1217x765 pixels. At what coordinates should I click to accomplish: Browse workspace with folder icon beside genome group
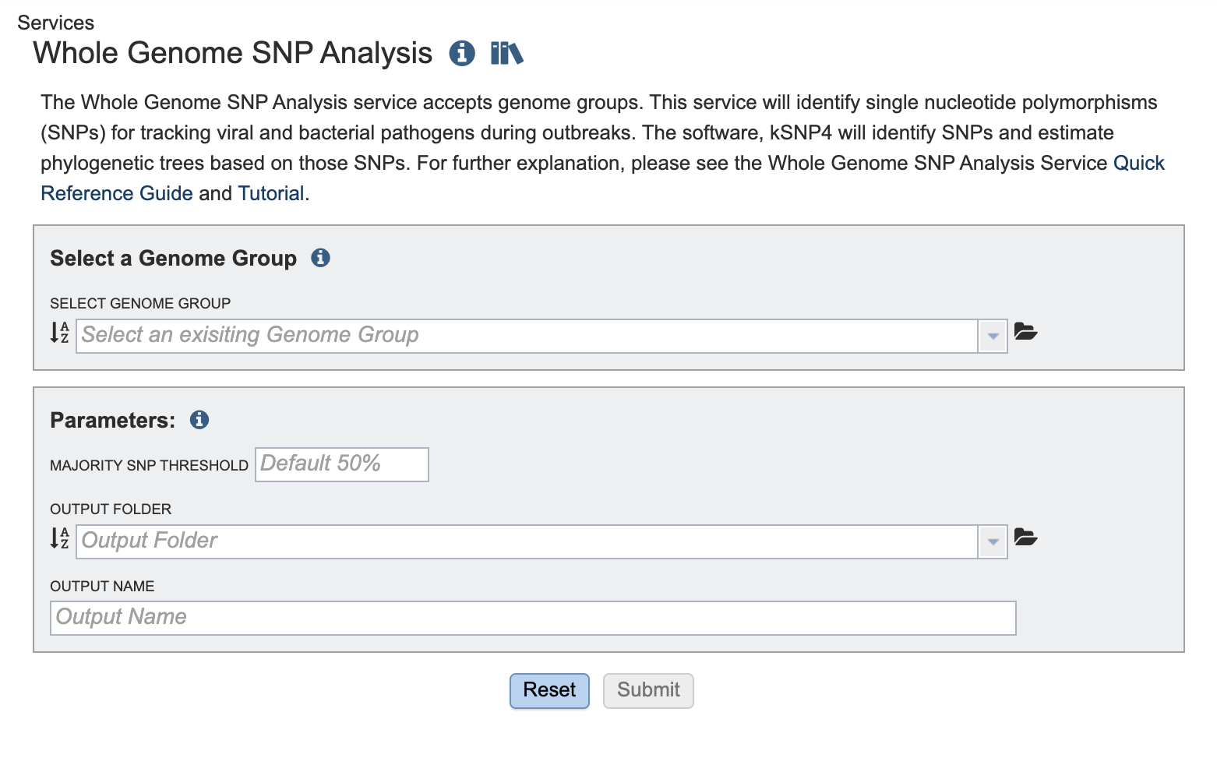1027,332
